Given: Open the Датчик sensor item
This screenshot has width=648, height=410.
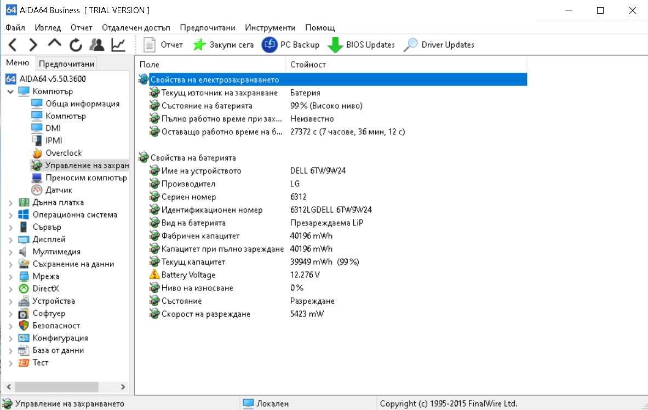Looking at the screenshot, I should coord(51,190).
